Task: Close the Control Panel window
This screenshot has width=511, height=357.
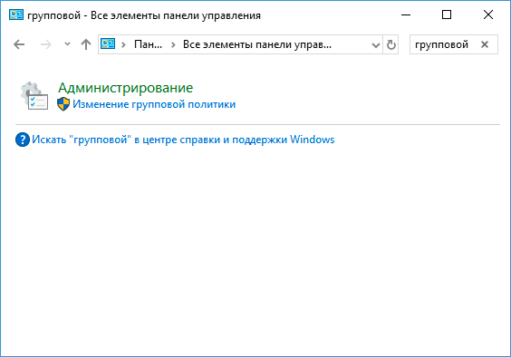Action: 487,14
